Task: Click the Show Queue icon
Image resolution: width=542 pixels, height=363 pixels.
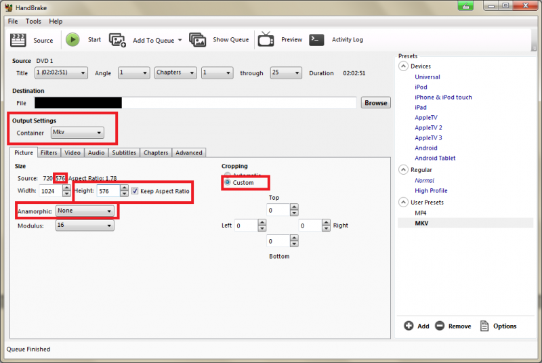Action: (x=198, y=40)
